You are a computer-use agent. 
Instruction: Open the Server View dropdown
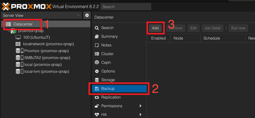pyautogui.click(x=41, y=15)
